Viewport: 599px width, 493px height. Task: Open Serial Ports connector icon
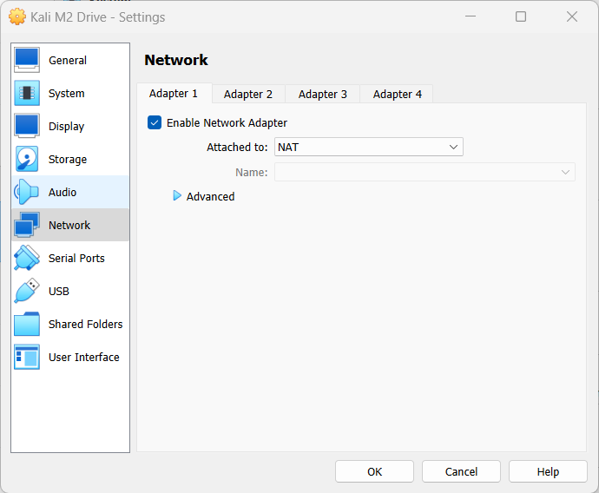point(27,258)
